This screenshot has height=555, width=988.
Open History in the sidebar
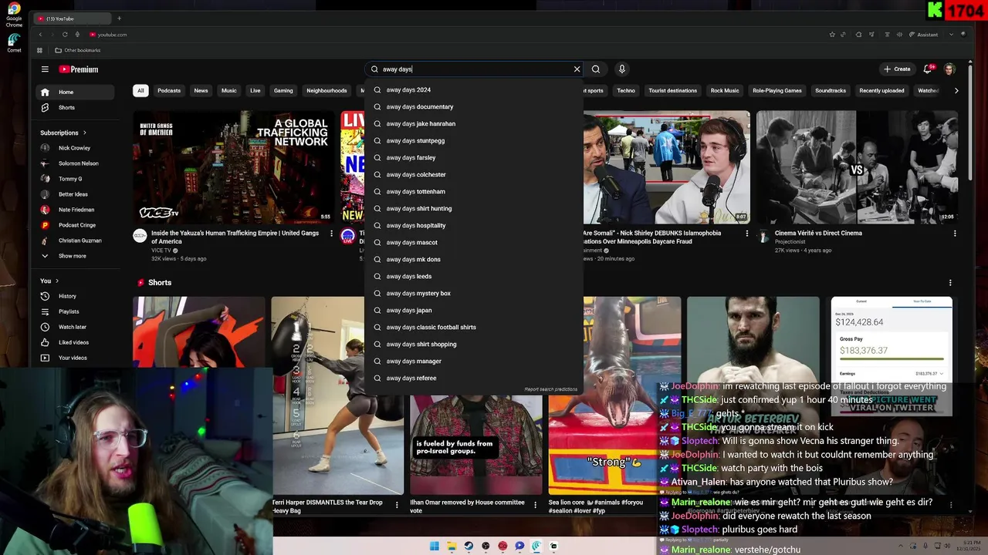coord(75,296)
